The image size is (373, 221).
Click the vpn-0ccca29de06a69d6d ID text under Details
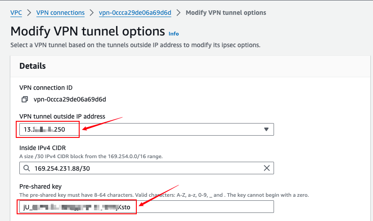coord(70,99)
